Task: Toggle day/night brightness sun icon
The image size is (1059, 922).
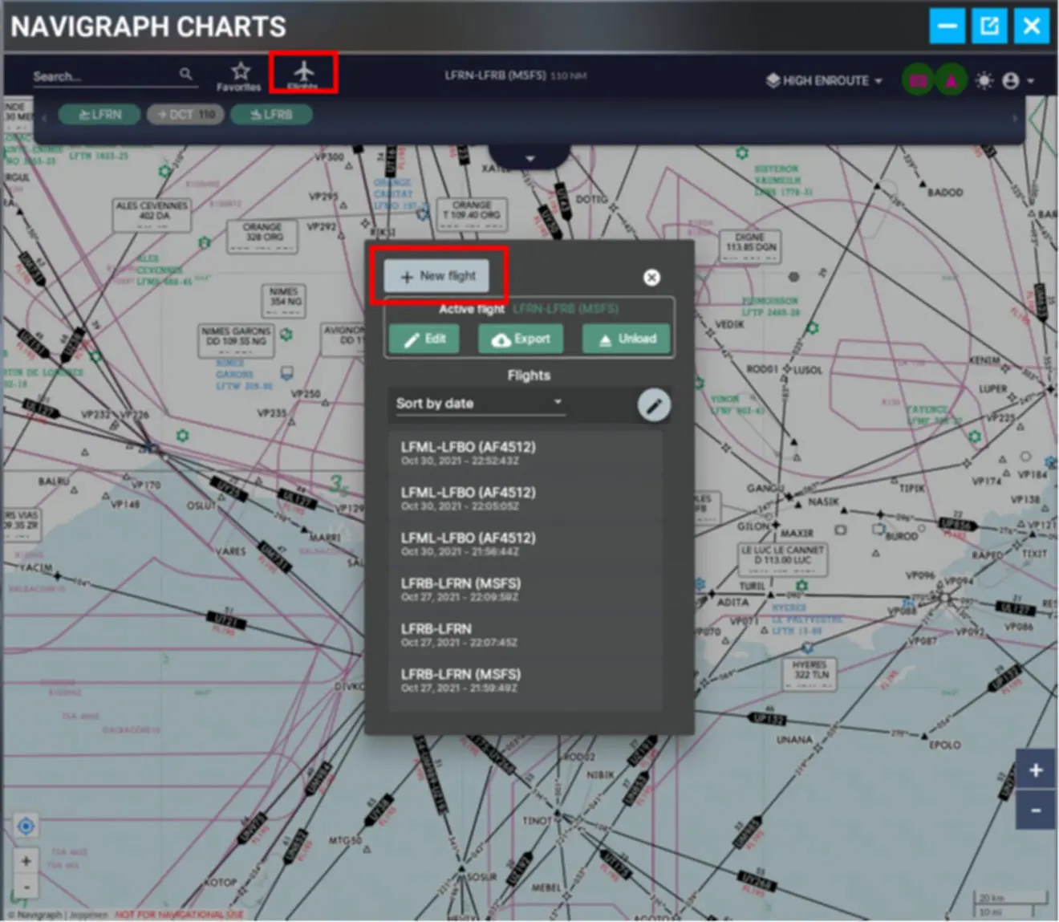Action: click(984, 80)
